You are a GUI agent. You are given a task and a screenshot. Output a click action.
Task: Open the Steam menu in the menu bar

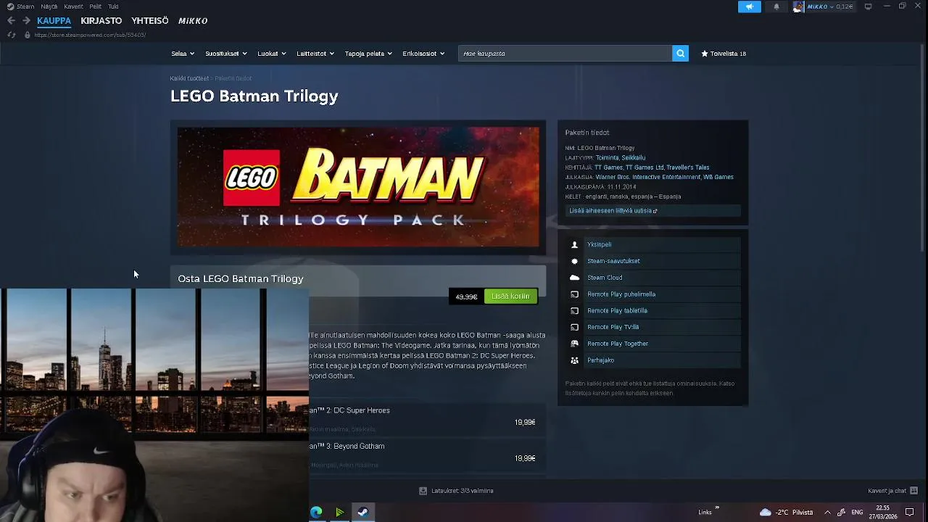click(x=25, y=7)
